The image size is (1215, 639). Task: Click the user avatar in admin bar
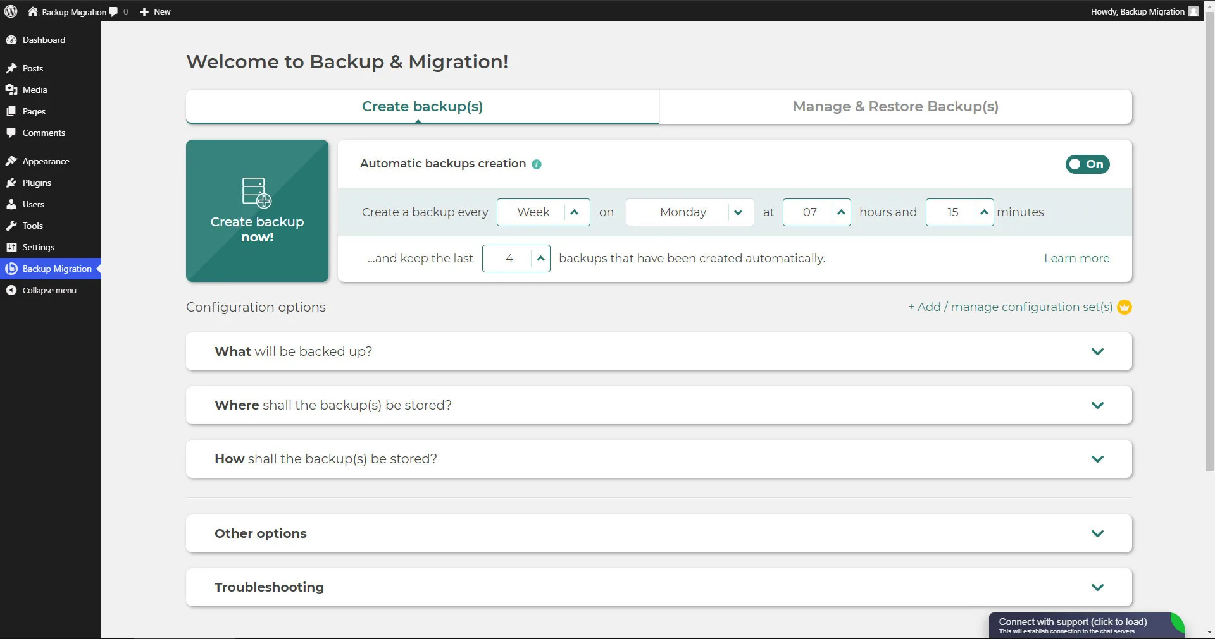(1193, 11)
